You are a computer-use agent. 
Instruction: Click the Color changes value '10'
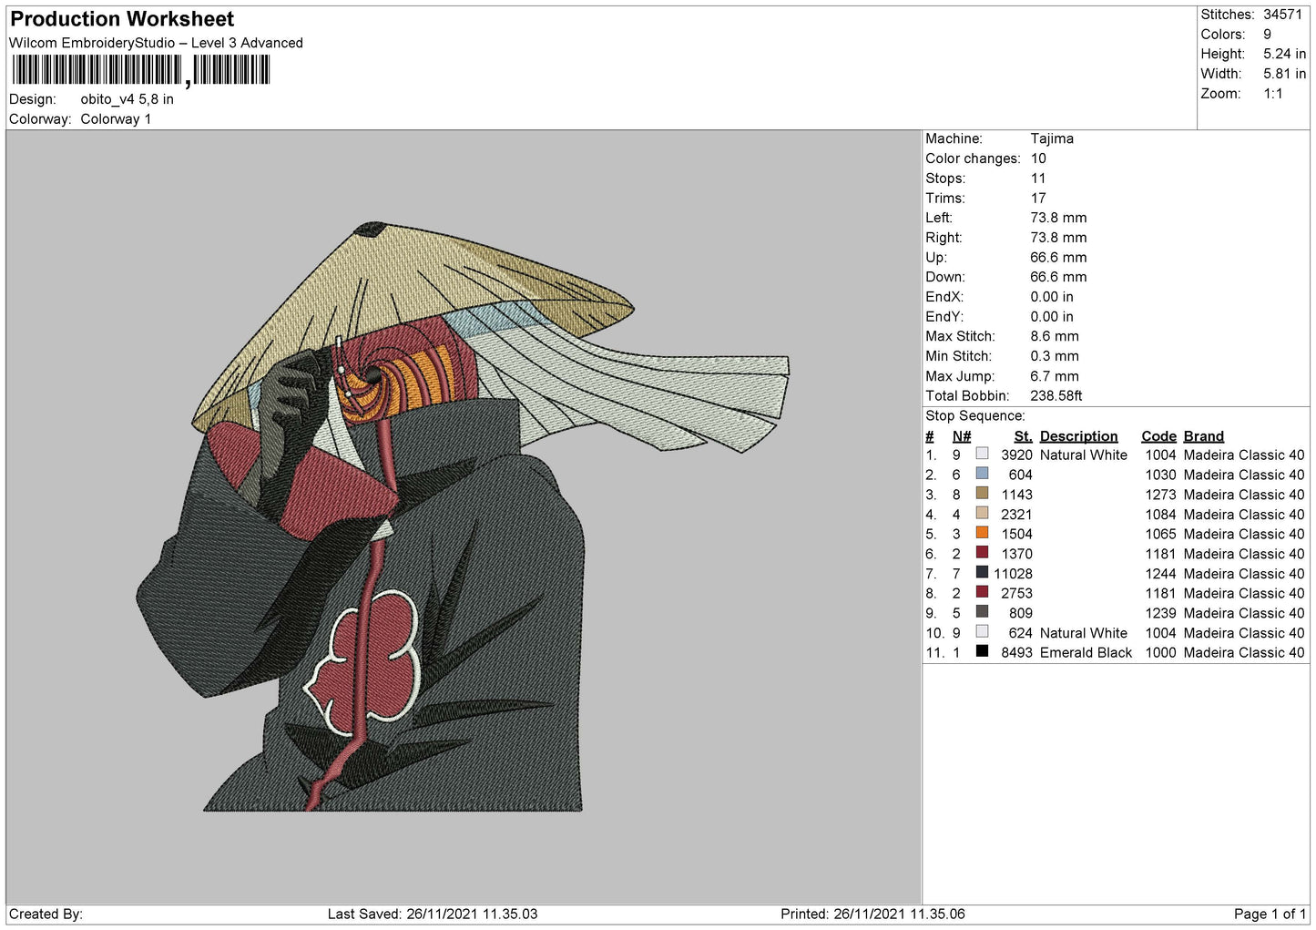(x=1038, y=158)
